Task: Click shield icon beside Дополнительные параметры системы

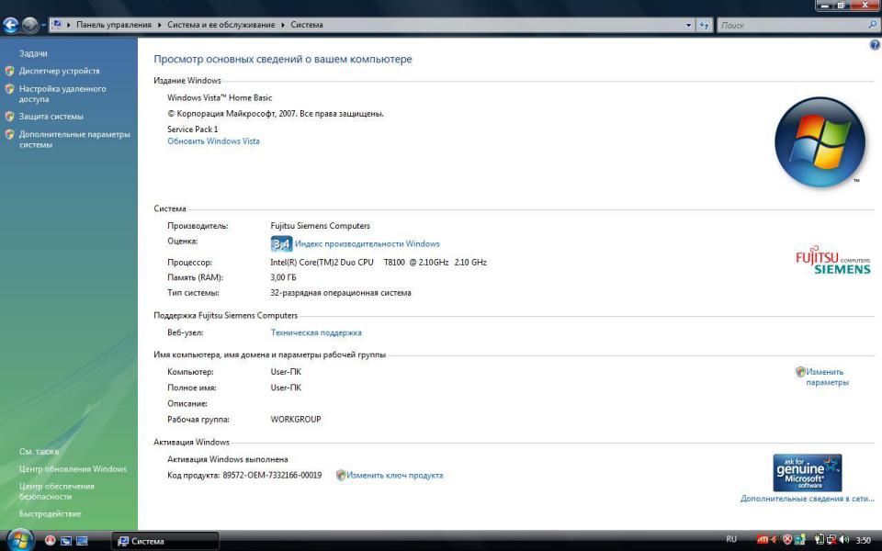Action: [x=9, y=134]
